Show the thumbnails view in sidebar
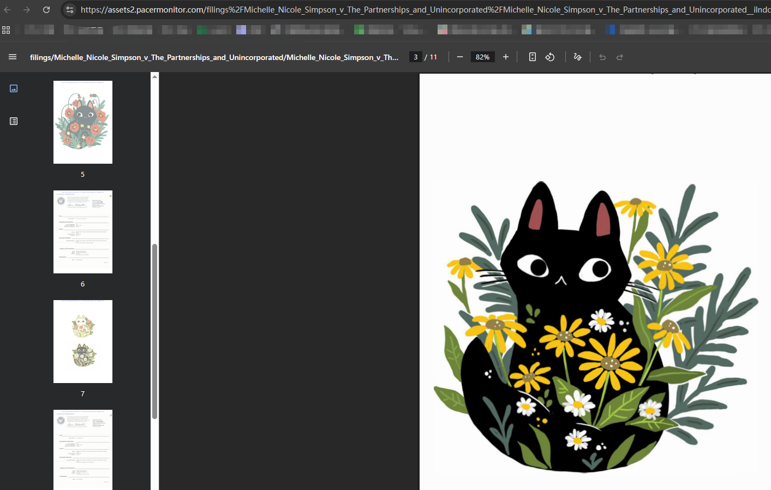This screenshot has height=490, width=771. [14, 88]
